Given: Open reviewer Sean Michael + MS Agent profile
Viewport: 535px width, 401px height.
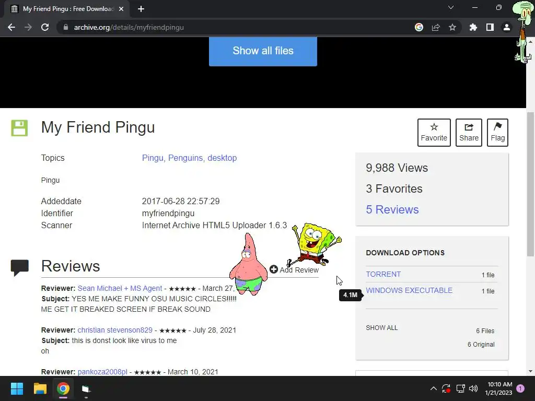Looking at the screenshot, I should click(x=120, y=288).
